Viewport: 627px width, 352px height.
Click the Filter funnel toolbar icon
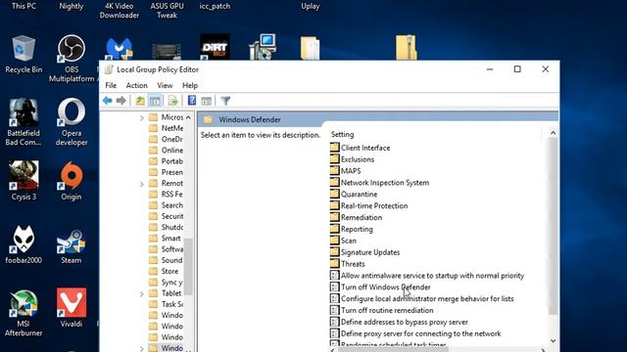225,101
